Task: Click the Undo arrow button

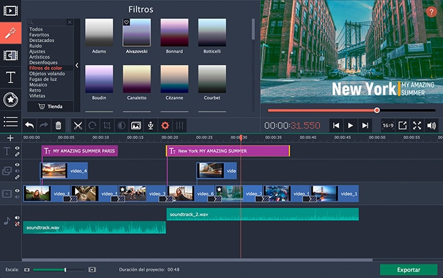Action: pos(30,125)
